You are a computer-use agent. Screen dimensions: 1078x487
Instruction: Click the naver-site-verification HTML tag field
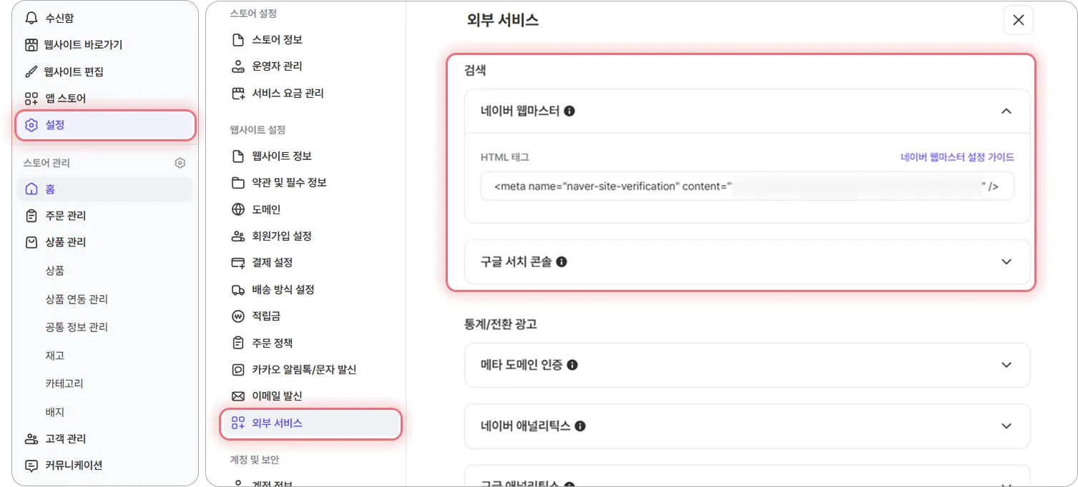pos(747,186)
